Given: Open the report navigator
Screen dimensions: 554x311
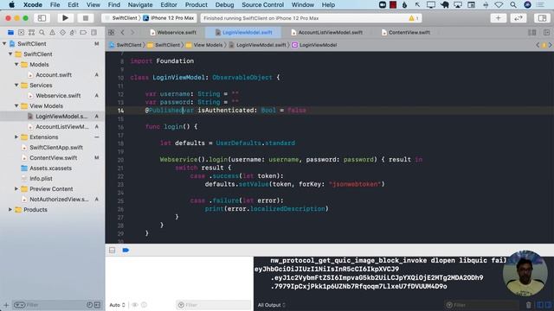Looking at the screenshot, I should (93, 33).
